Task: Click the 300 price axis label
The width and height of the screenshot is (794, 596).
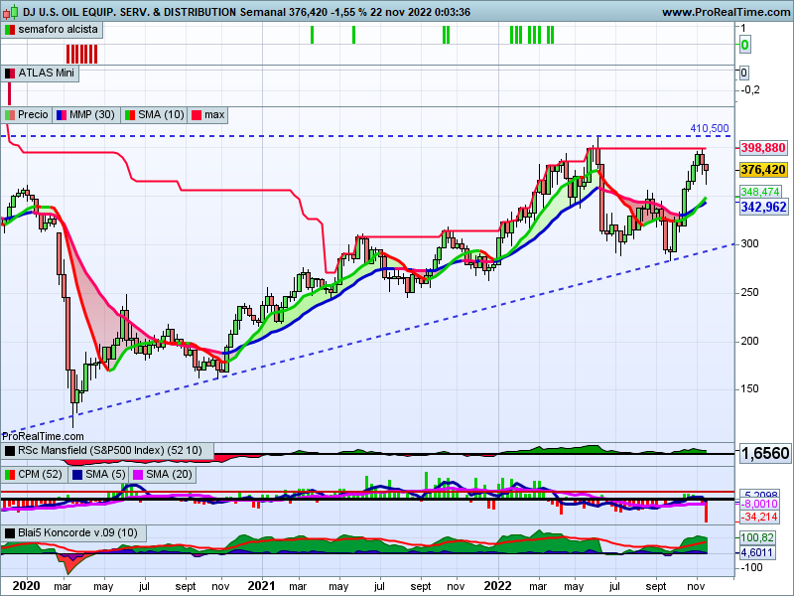Action: point(749,243)
